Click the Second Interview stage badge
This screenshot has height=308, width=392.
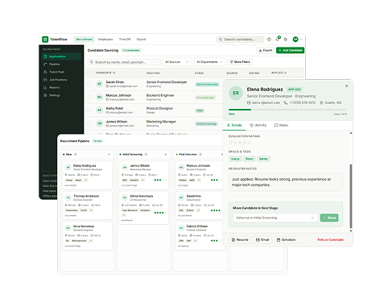207,85
